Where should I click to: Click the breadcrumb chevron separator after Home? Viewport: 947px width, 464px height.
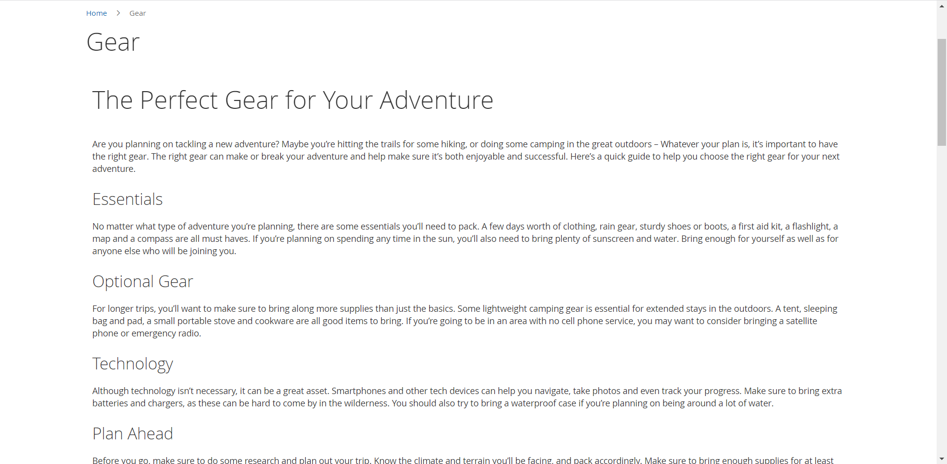click(118, 13)
